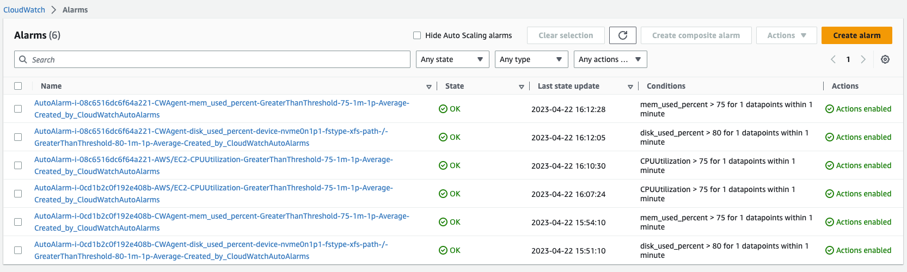Open the Any state filter dropdown
The height and width of the screenshot is (272, 907).
[x=452, y=59]
